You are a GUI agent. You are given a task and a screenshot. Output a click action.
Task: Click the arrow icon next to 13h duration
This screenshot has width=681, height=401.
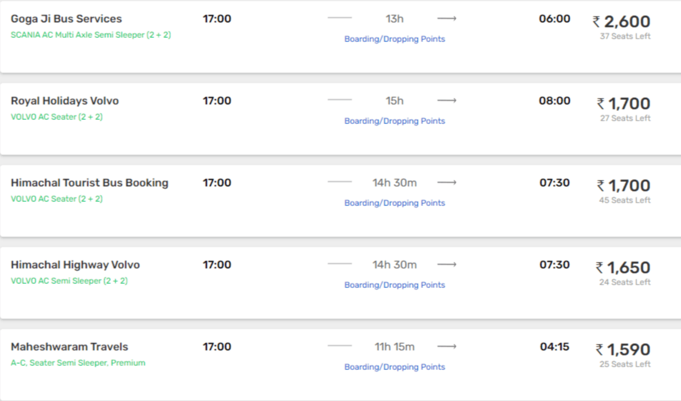(x=446, y=19)
